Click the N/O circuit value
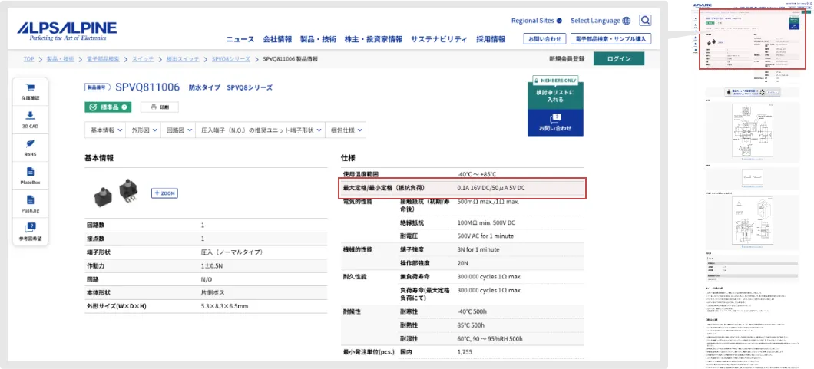Image resolution: width=814 pixels, height=369 pixels. point(207,279)
